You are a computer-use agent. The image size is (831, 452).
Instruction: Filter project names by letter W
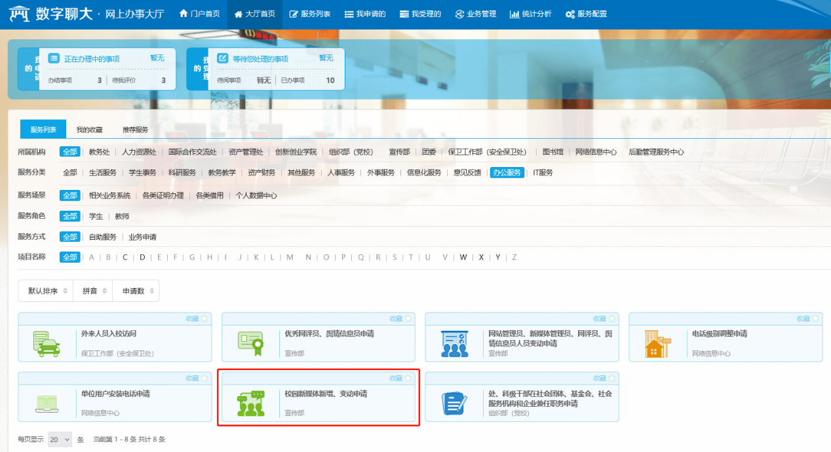point(463,257)
